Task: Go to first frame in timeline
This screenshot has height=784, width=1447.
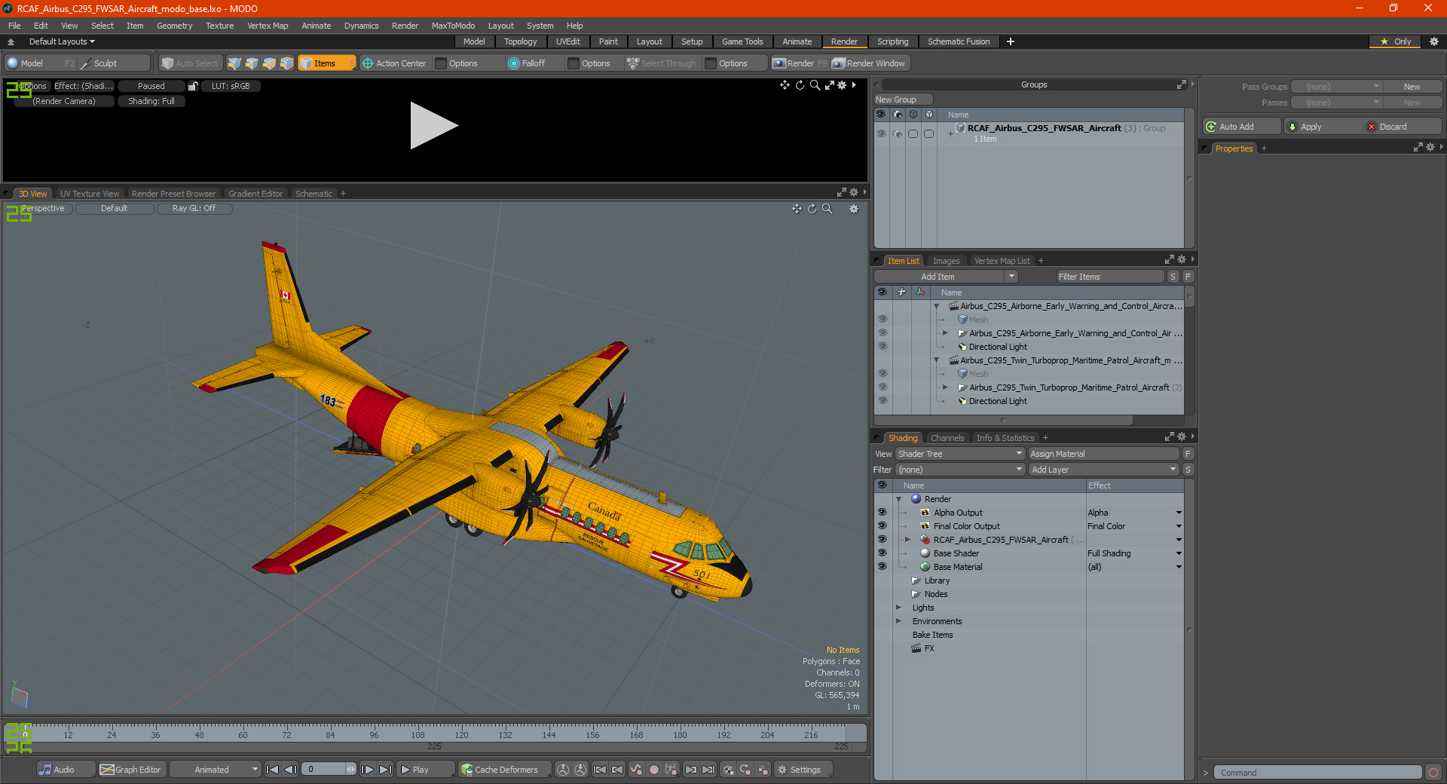Action: 273,770
